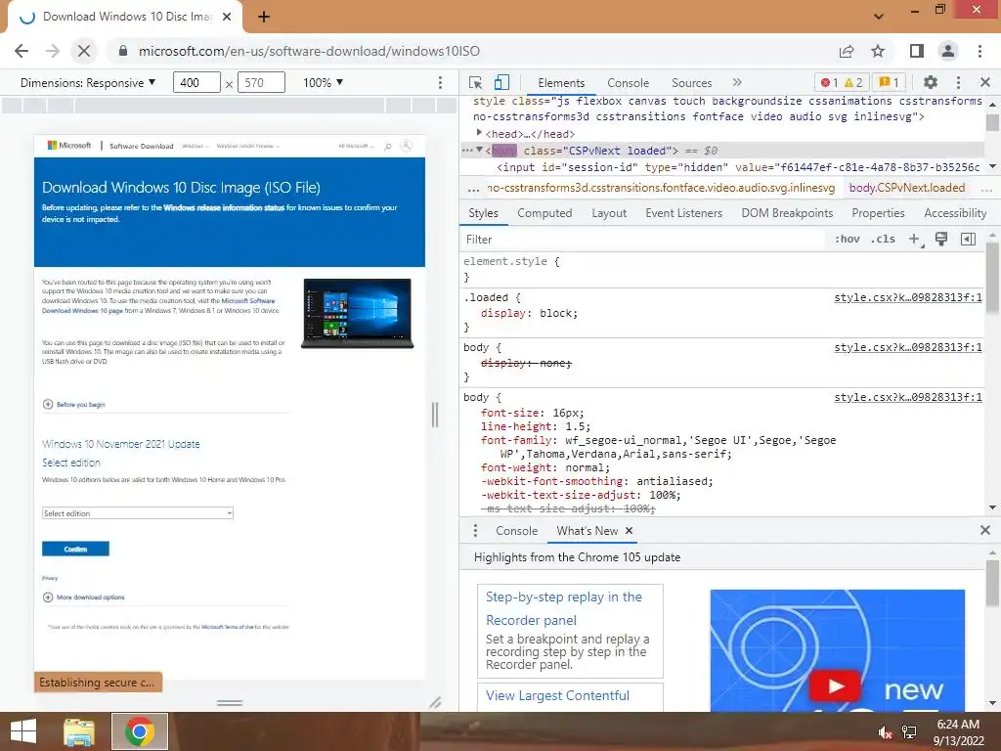This screenshot has height=751, width=1001.
Task: Click the errors and warnings counter
Action: click(842, 82)
